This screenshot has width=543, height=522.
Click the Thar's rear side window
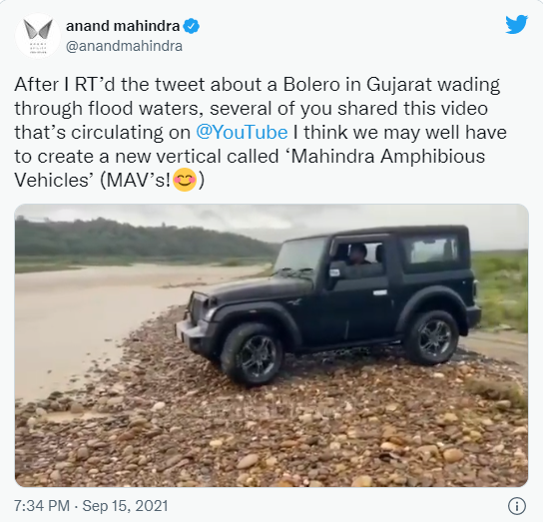433,251
